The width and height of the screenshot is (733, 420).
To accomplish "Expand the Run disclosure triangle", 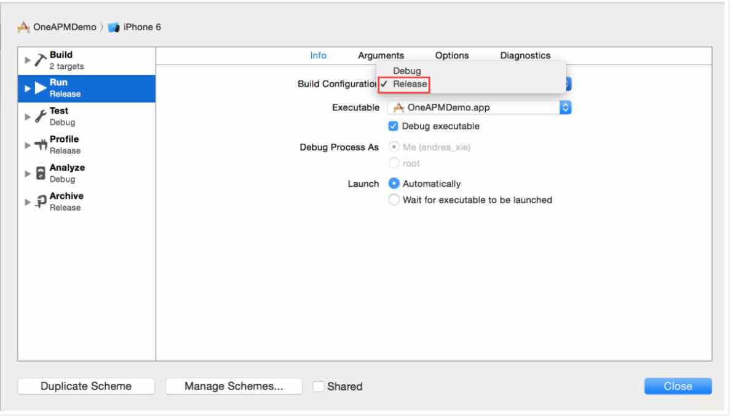I will pos(27,88).
